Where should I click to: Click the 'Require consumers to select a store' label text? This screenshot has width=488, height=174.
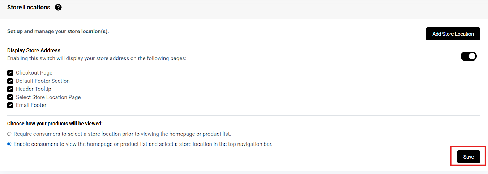pyautogui.click(x=122, y=134)
